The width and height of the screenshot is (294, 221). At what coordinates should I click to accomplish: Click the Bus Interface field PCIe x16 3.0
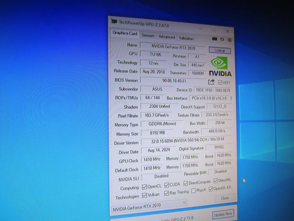point(209,98)
